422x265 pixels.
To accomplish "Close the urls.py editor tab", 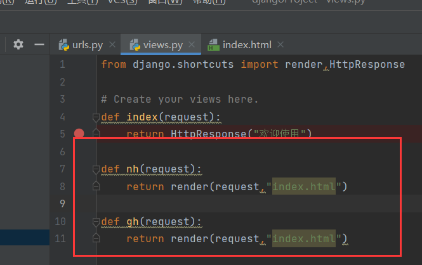I will coord(112,45).
